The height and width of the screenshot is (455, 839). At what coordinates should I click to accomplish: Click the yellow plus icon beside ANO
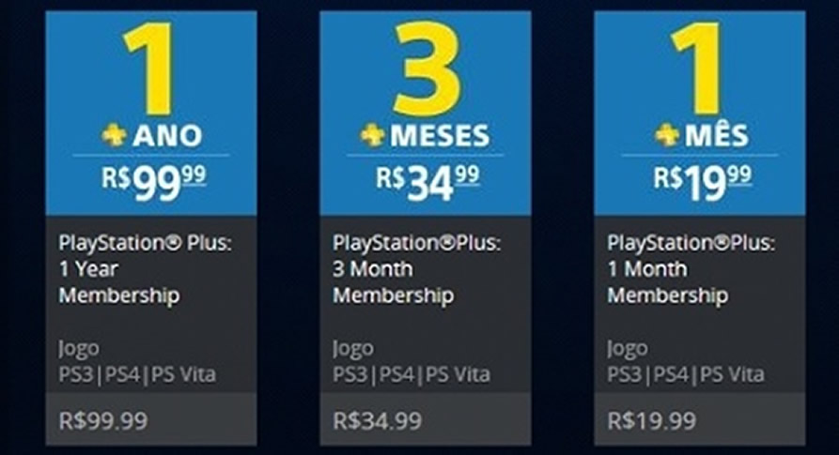pyautogui.click(x=114, y=135)
